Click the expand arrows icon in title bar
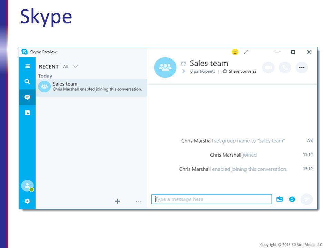331x248 pixels. [x=246, y=52]
